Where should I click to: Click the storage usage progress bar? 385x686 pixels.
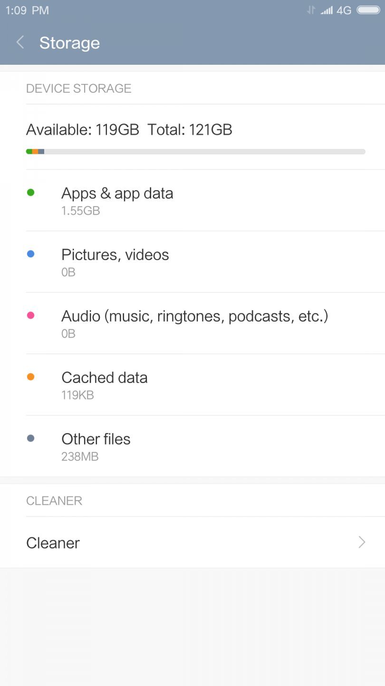[x=195, y=151]
